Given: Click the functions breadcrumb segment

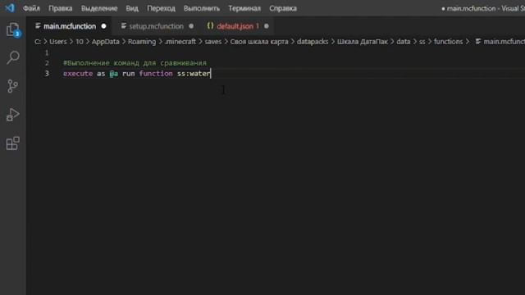Looking at the screenshot, I should [449, 42].
